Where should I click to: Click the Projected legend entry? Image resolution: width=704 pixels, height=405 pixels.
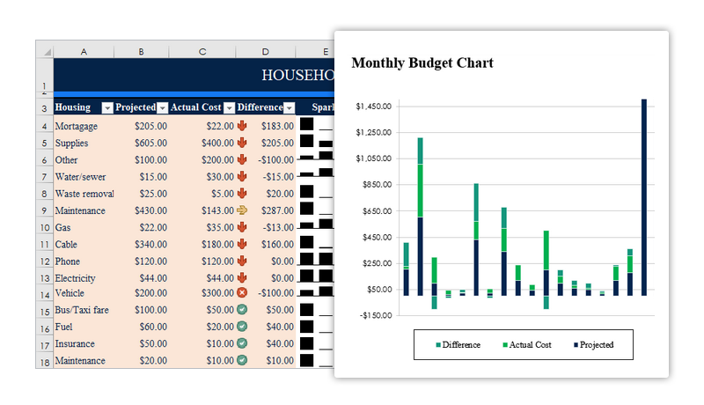point(593,345)
